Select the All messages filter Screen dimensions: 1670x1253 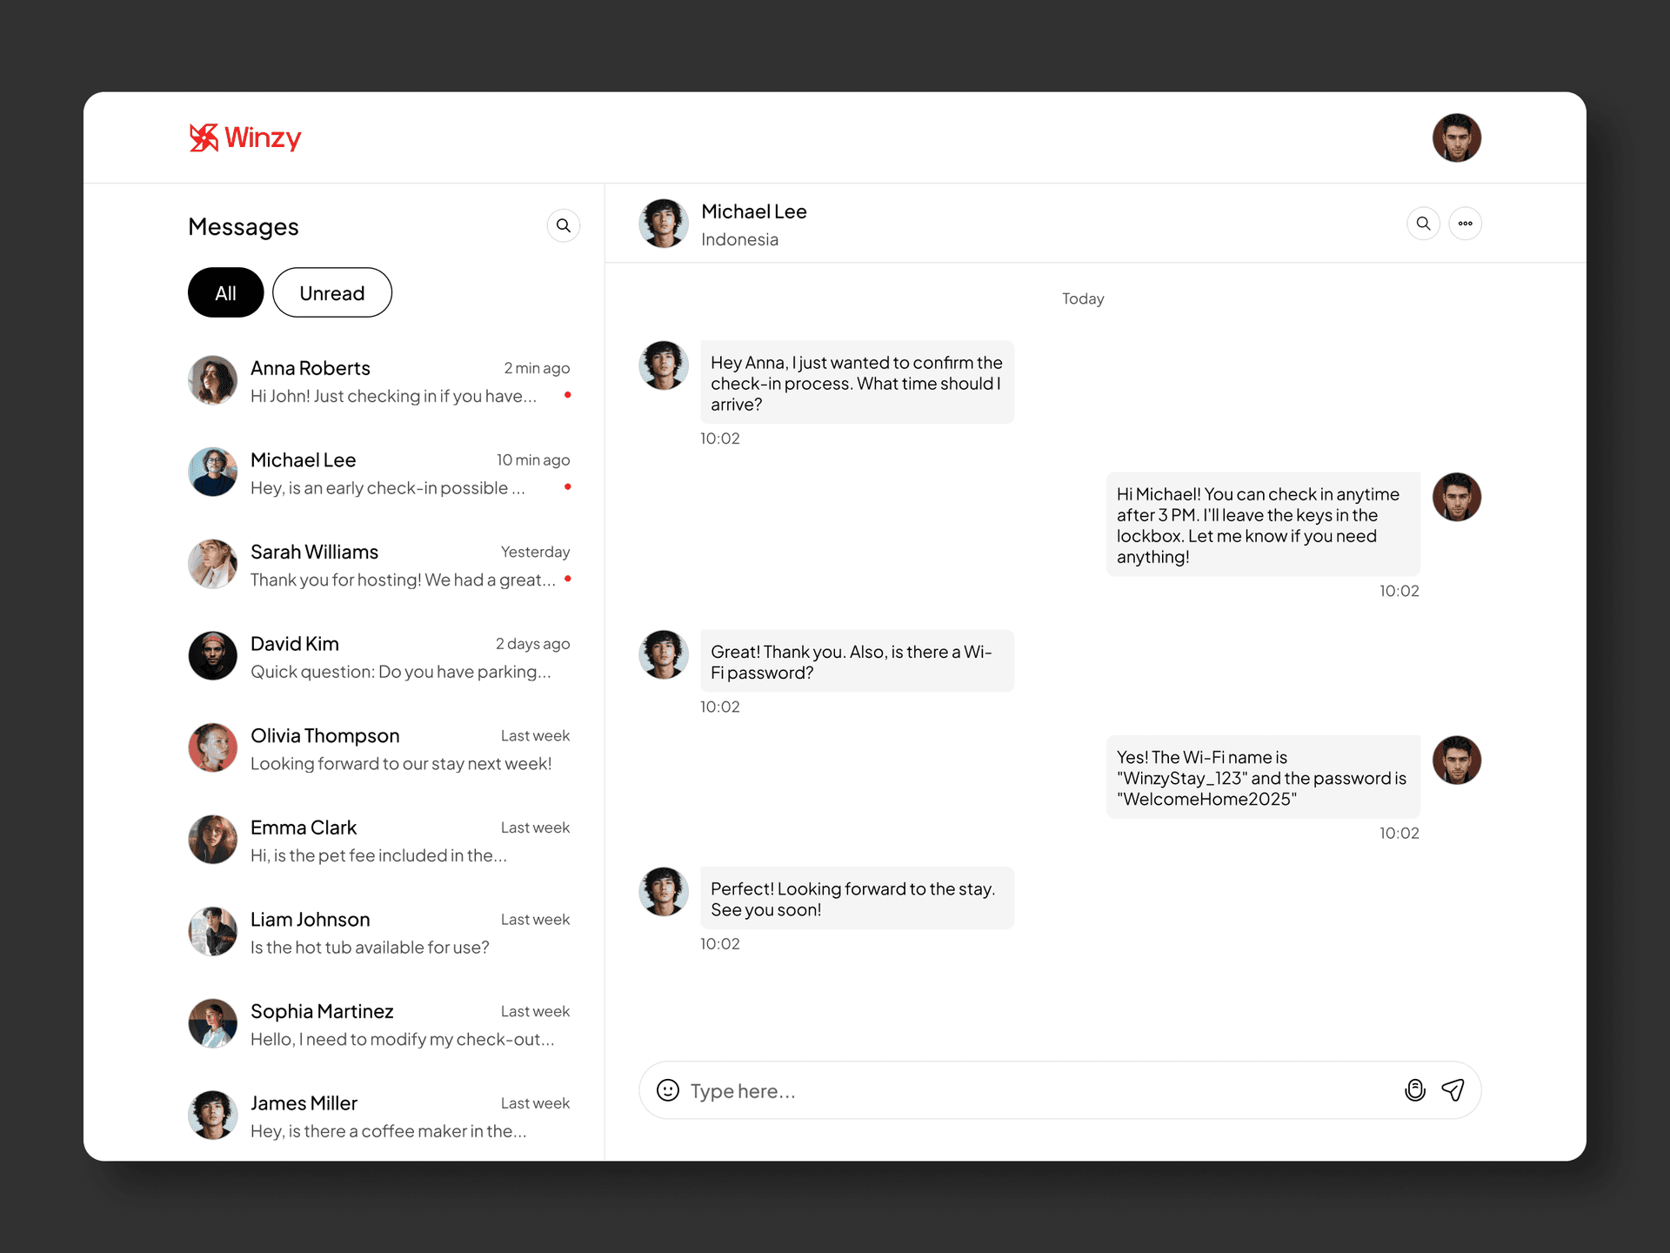point(225,292)
